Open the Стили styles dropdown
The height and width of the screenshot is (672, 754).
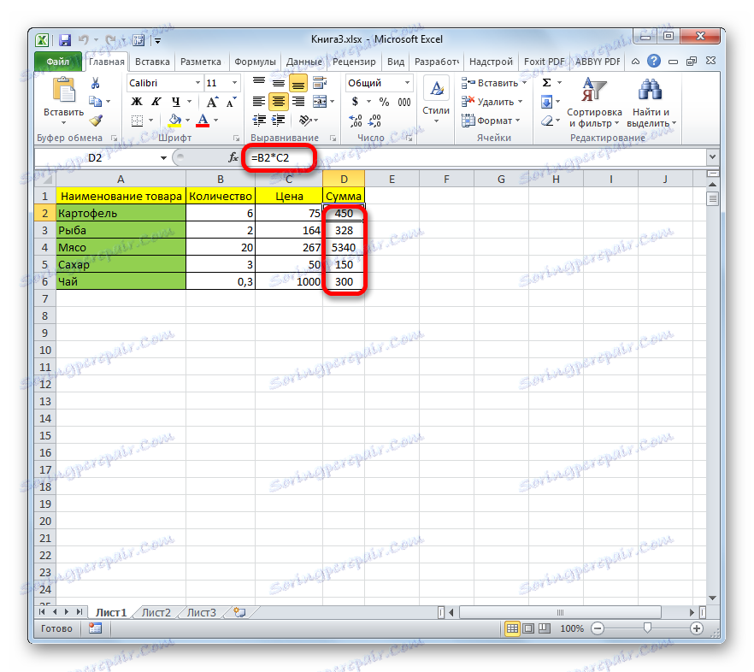click(x=436, y=101)
